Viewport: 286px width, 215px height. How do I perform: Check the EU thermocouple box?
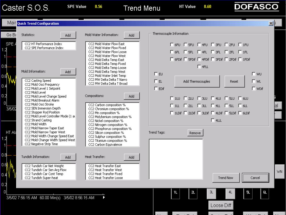click(156, 74)
